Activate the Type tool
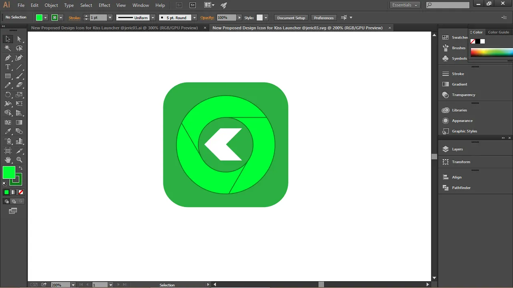 click(x=8, y=67)
